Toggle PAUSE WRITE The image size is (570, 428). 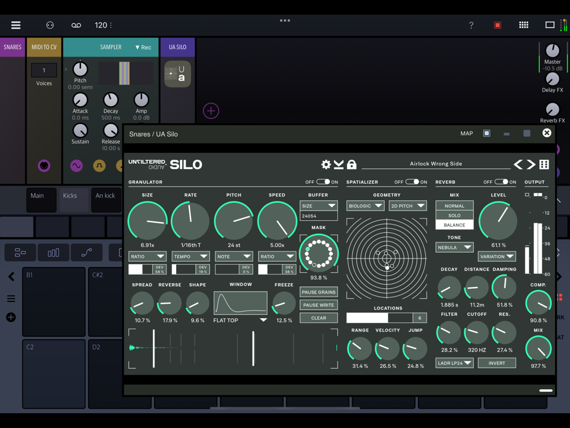[319, 305]
